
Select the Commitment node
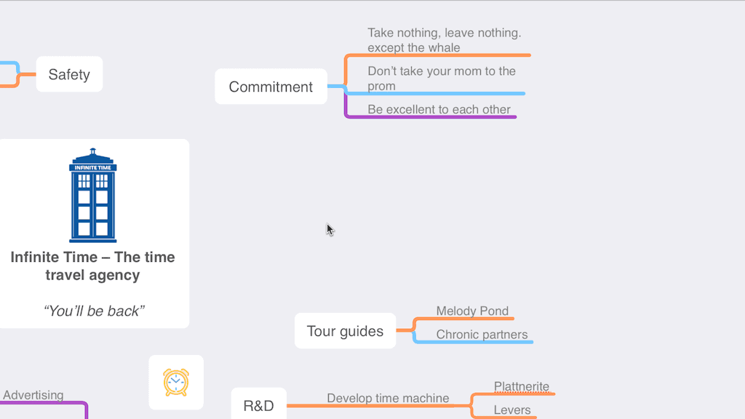[271, 87]
